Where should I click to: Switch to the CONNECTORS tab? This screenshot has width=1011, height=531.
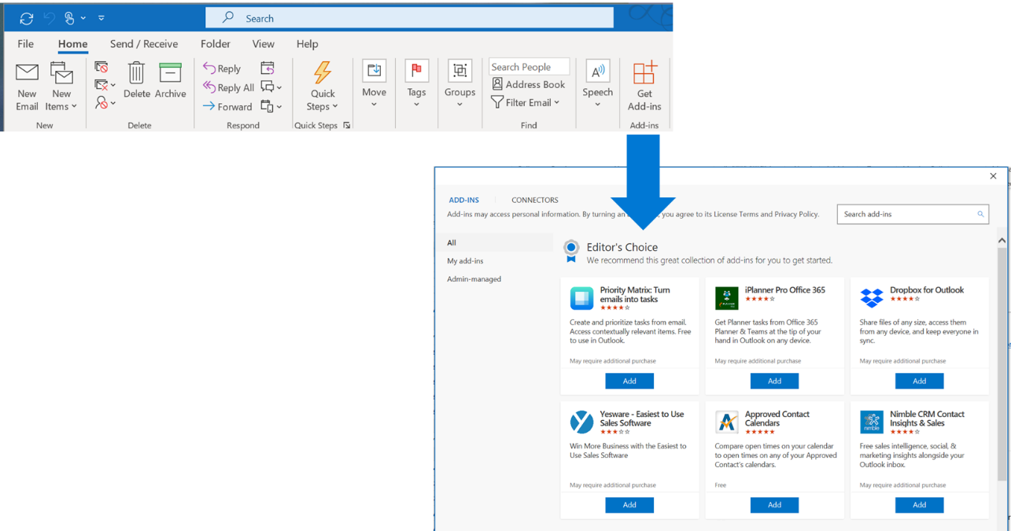(535, 200)
